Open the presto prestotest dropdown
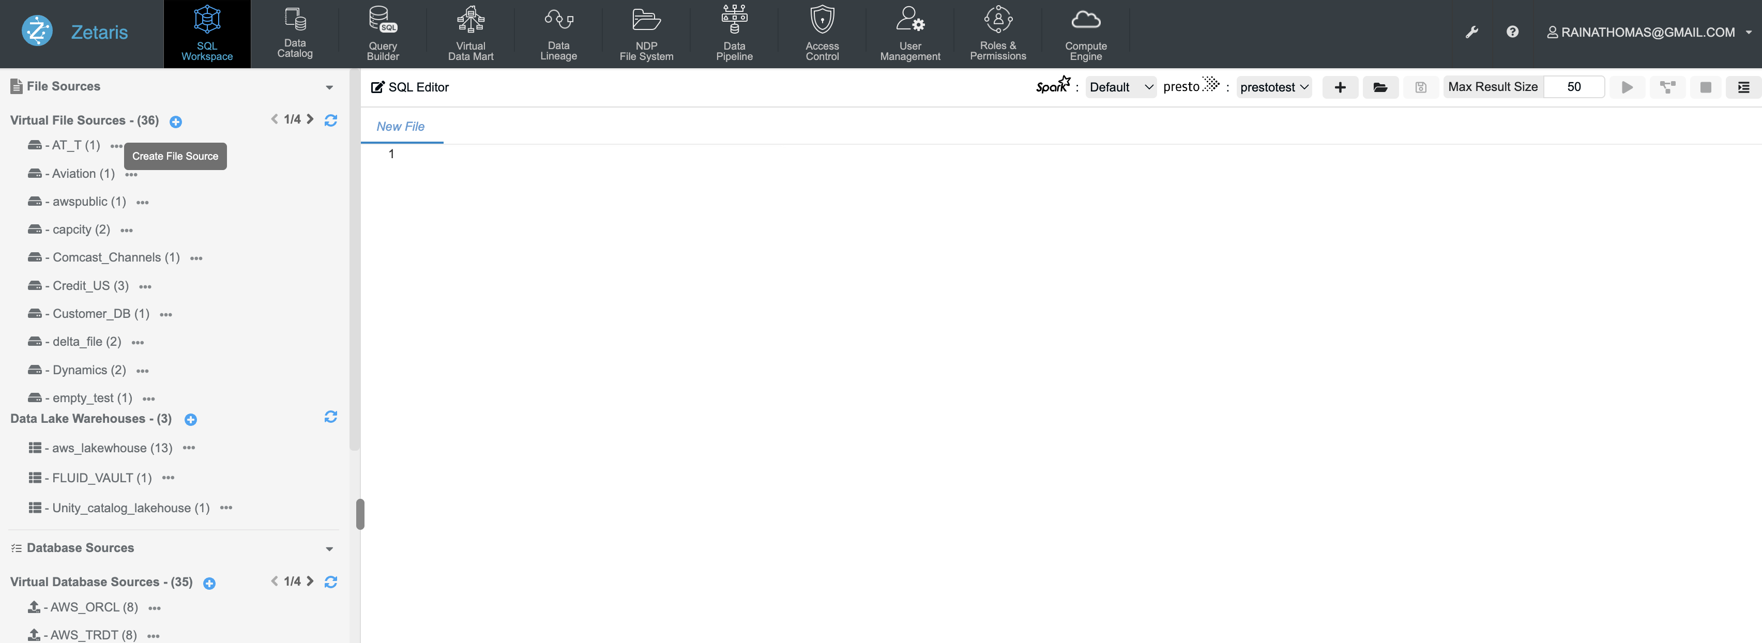1762x643 pixels. 1273,87
